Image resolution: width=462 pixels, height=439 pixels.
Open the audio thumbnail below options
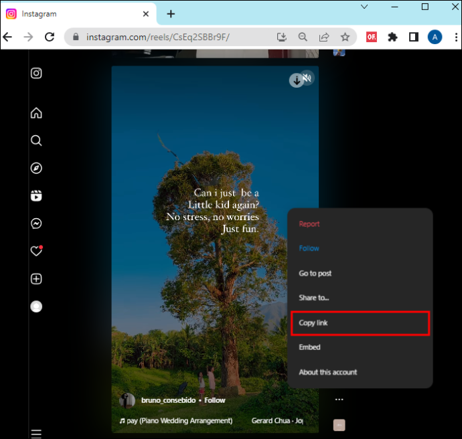pyautogui.click(x=339, y=425)
